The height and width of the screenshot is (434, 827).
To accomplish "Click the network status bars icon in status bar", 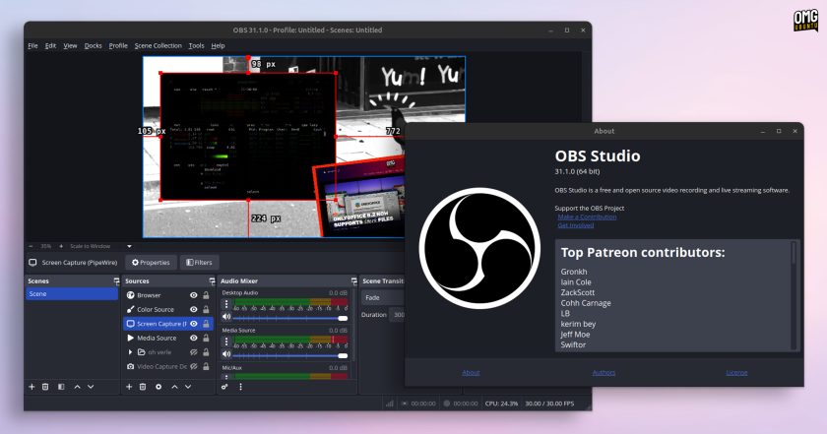I will (390, 403).
